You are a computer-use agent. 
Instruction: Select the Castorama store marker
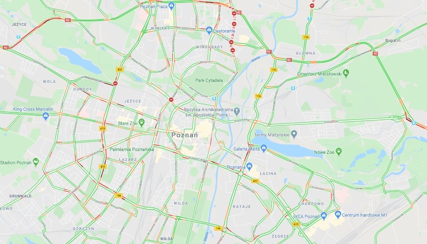click(x=209, y=30)
